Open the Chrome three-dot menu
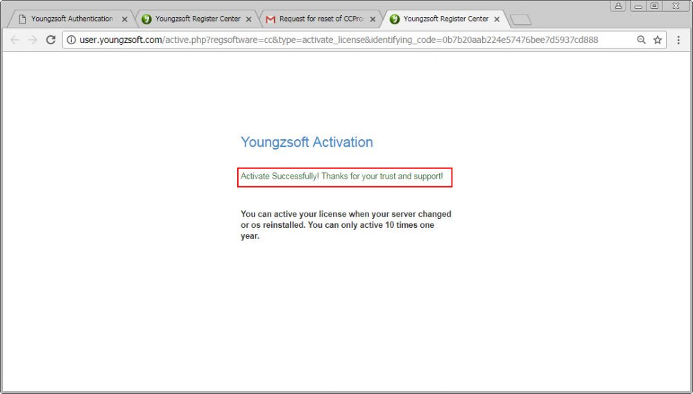693x394 pixels. pyautogui.click(x=678, y=40)
